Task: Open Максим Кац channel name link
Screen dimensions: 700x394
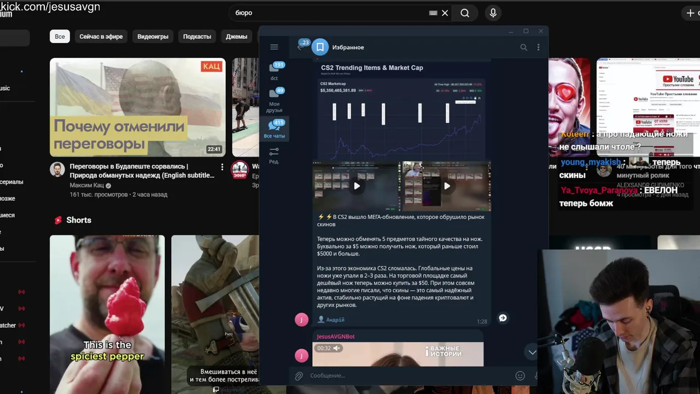Action: coord(87,186)
